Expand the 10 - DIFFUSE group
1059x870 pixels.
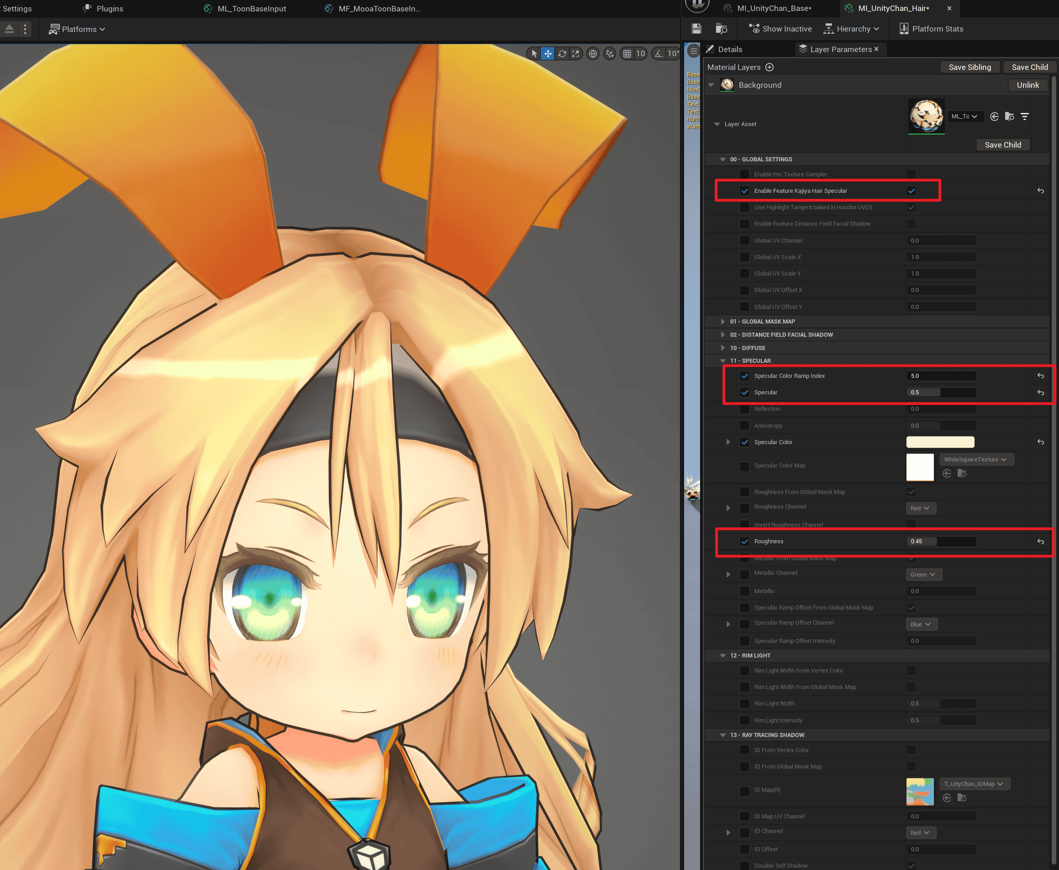tap(723, 348)
